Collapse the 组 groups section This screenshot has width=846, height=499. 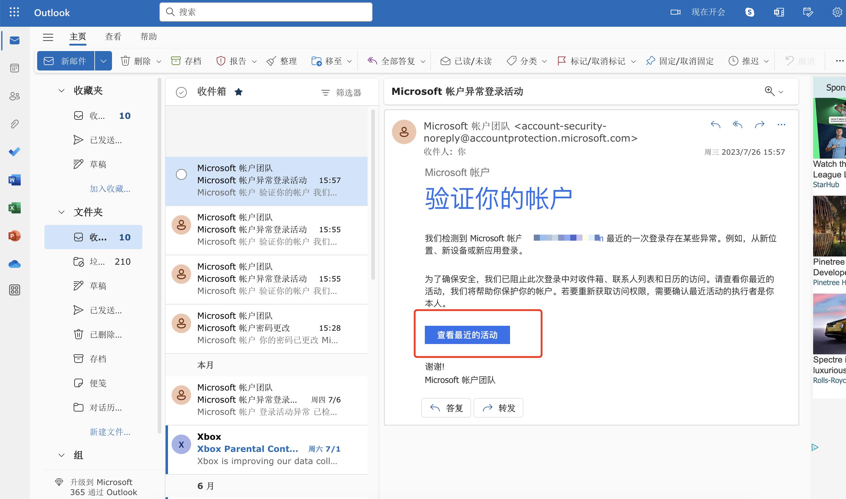pos(61,455)
